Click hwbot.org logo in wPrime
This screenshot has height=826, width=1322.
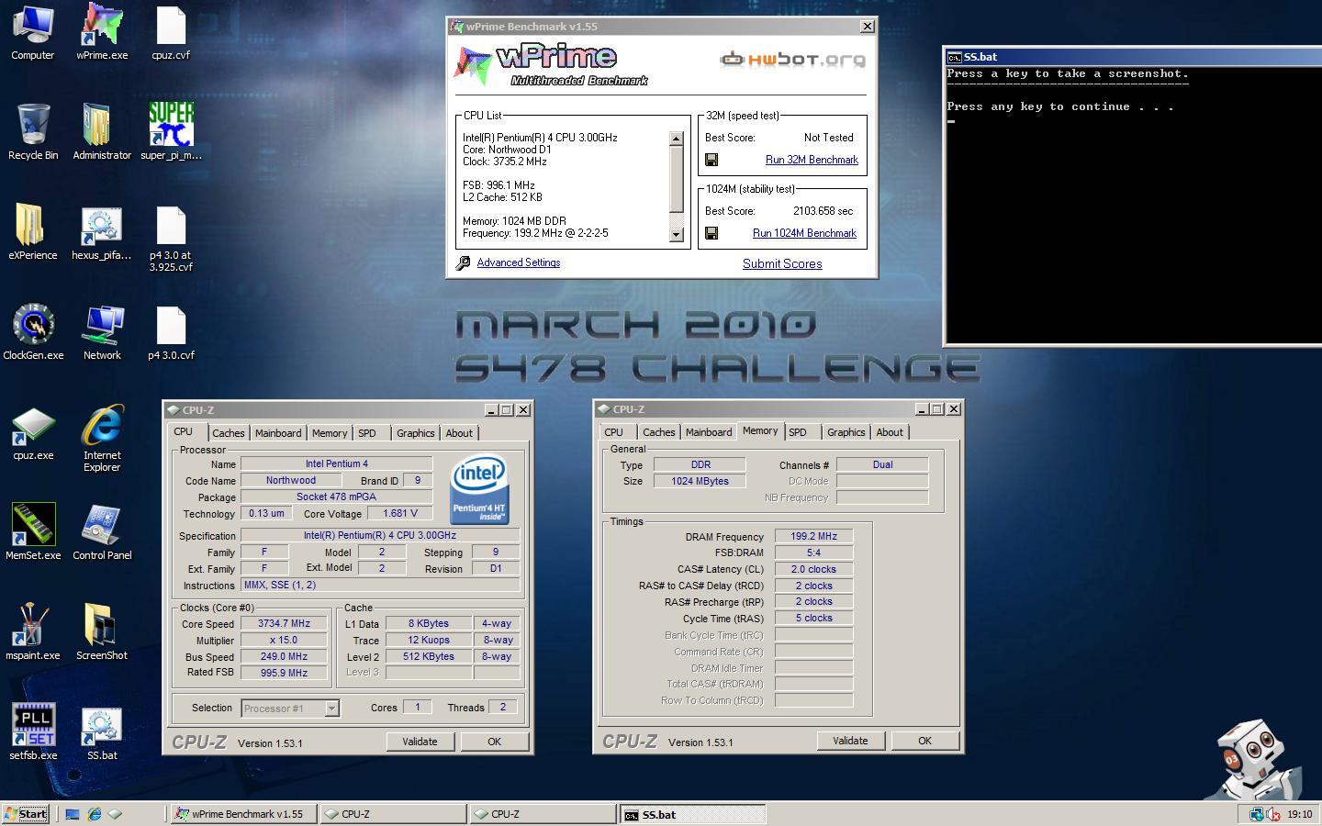[792, 61]
